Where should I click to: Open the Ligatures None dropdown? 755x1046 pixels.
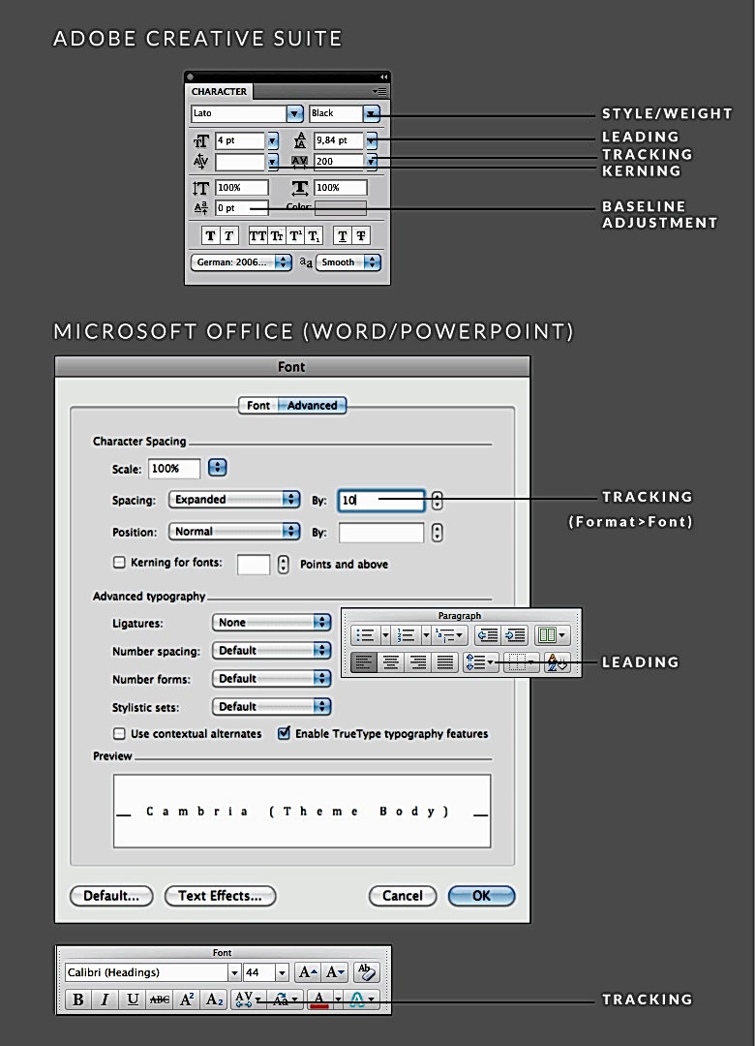coord(271,623)
